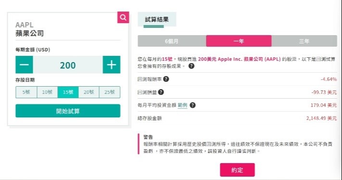
Task: Click help icon after the backtest description
Action: pos(191,66)
